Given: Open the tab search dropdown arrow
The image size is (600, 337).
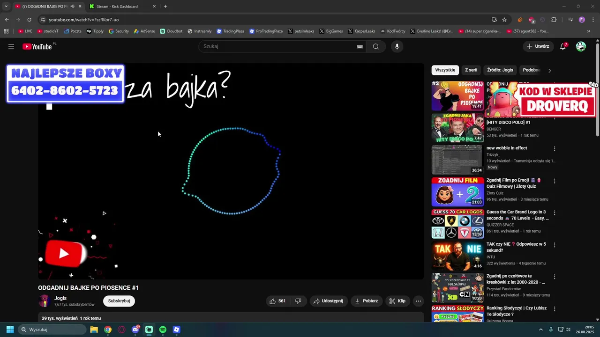Looking at the screenshot, I should 6,7.
